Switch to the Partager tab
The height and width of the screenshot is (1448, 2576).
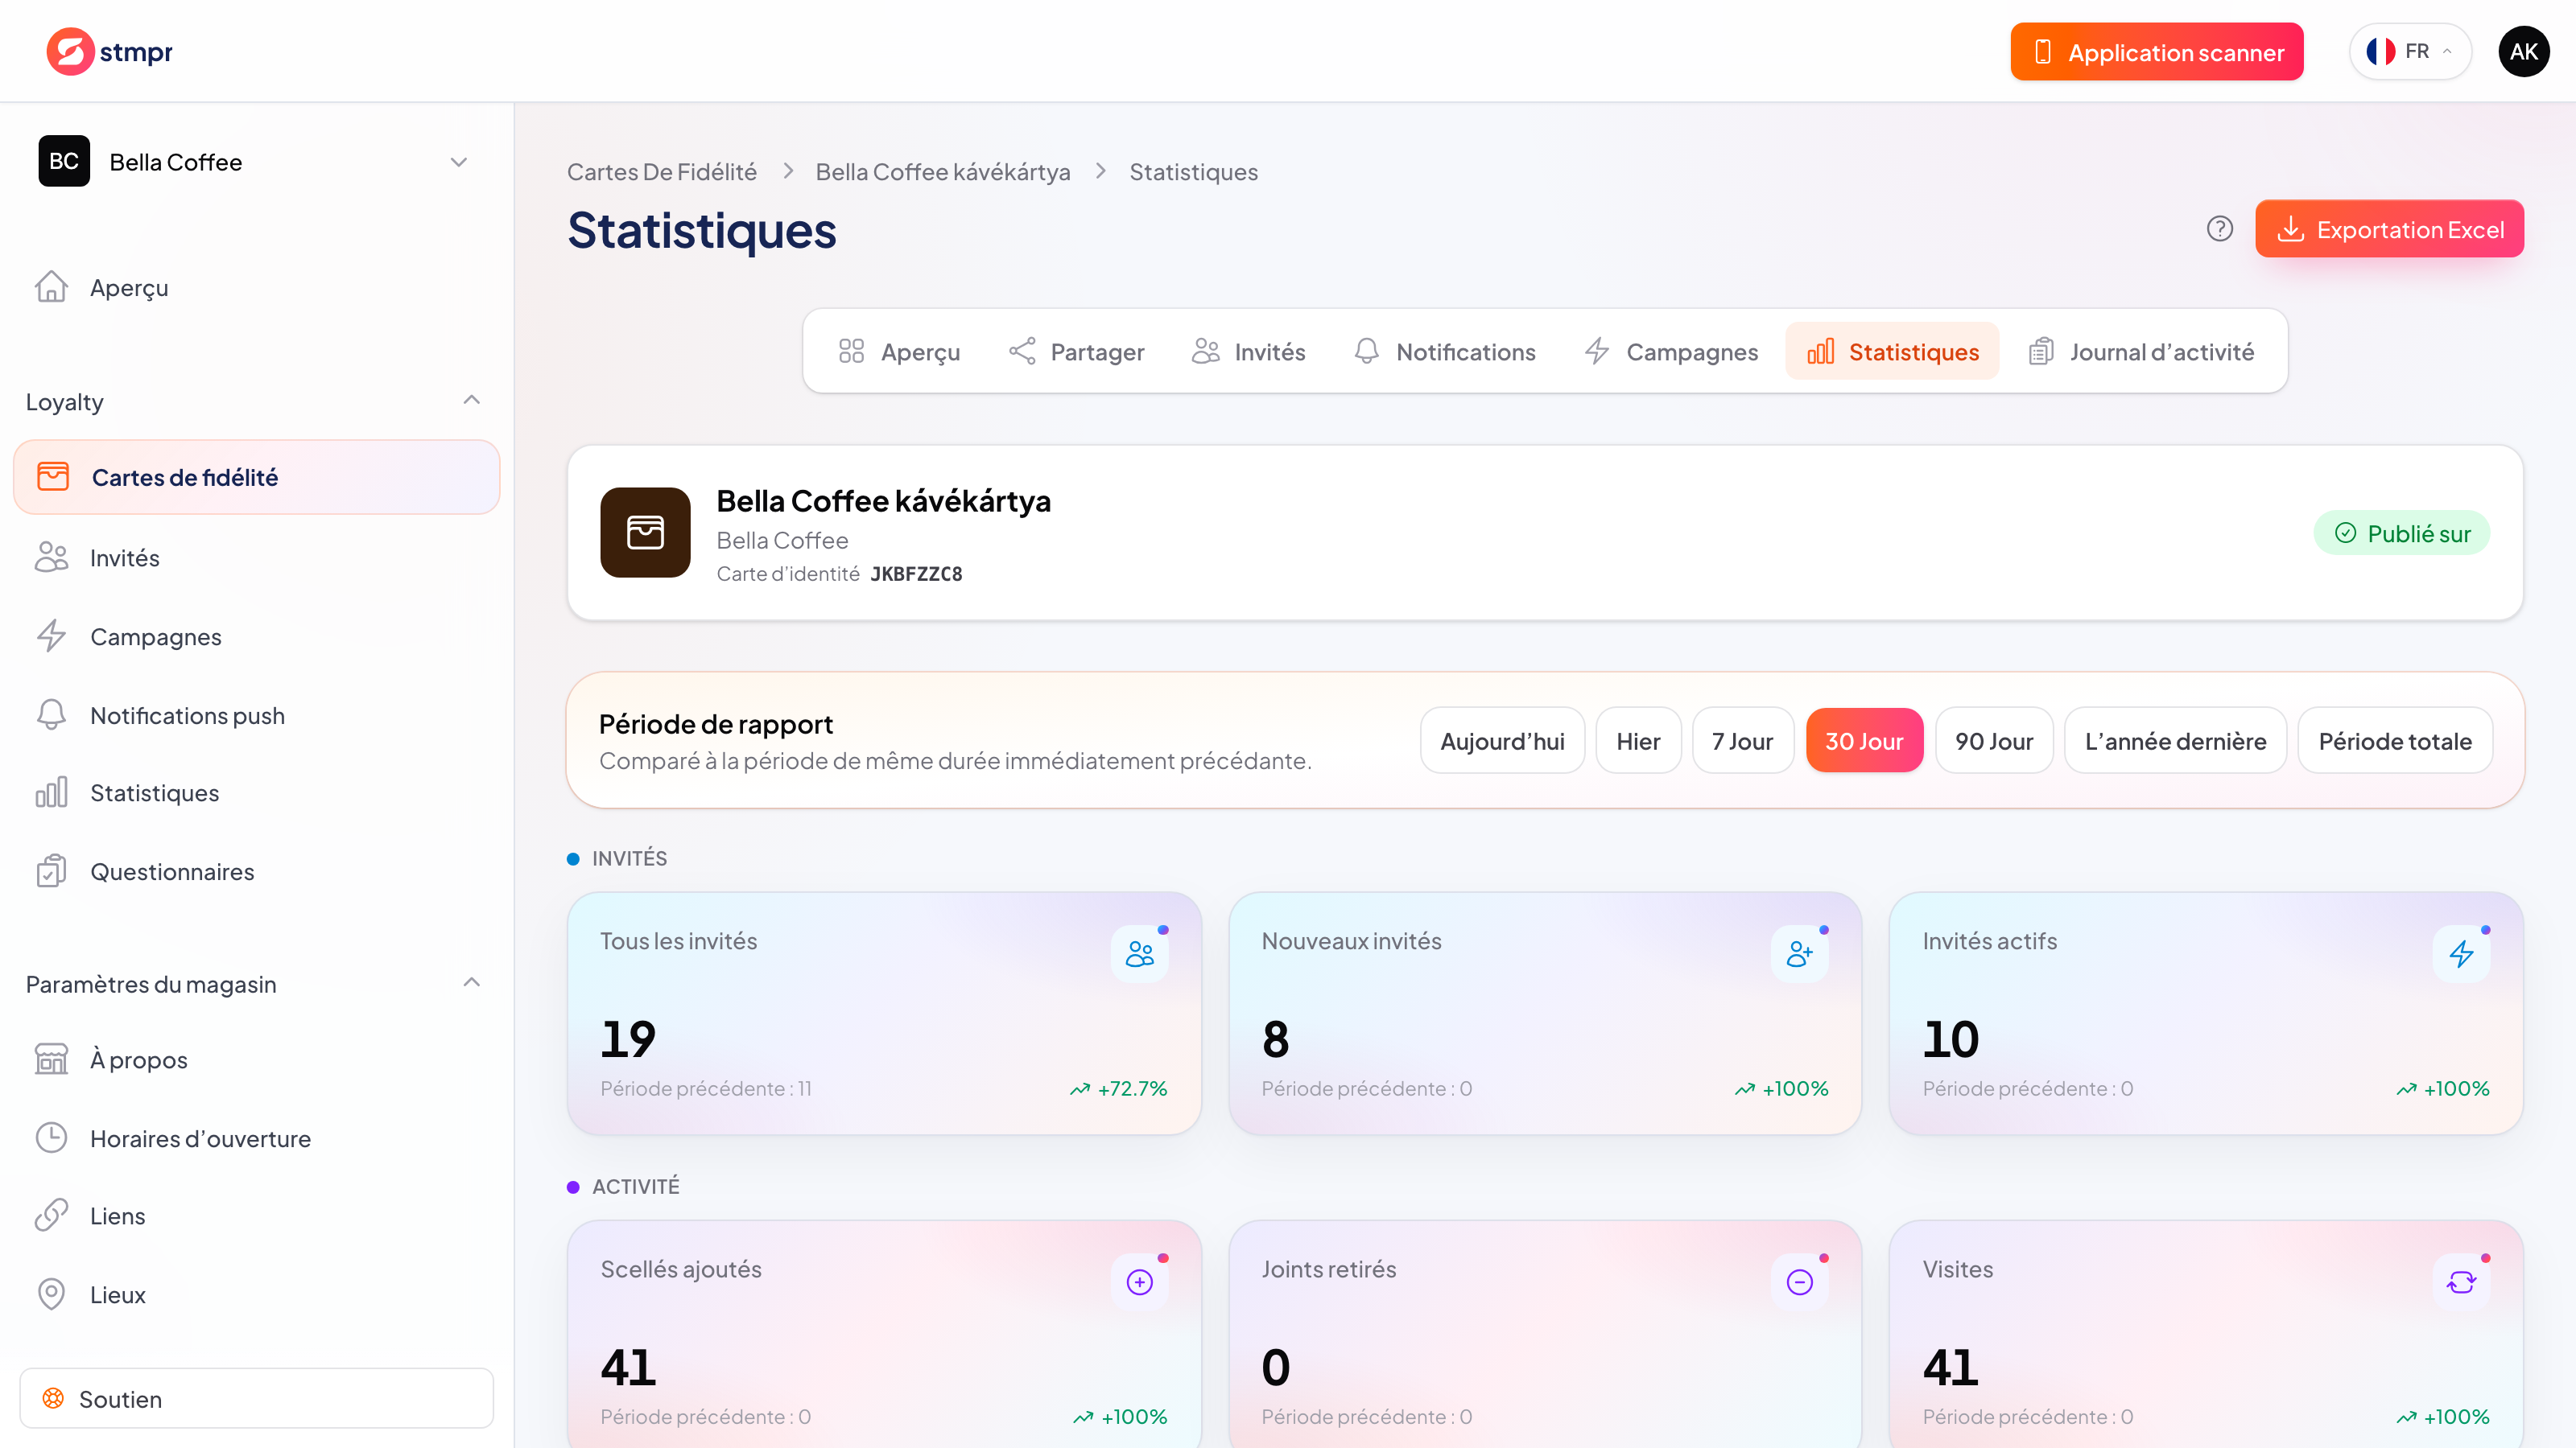point(1076,351)
